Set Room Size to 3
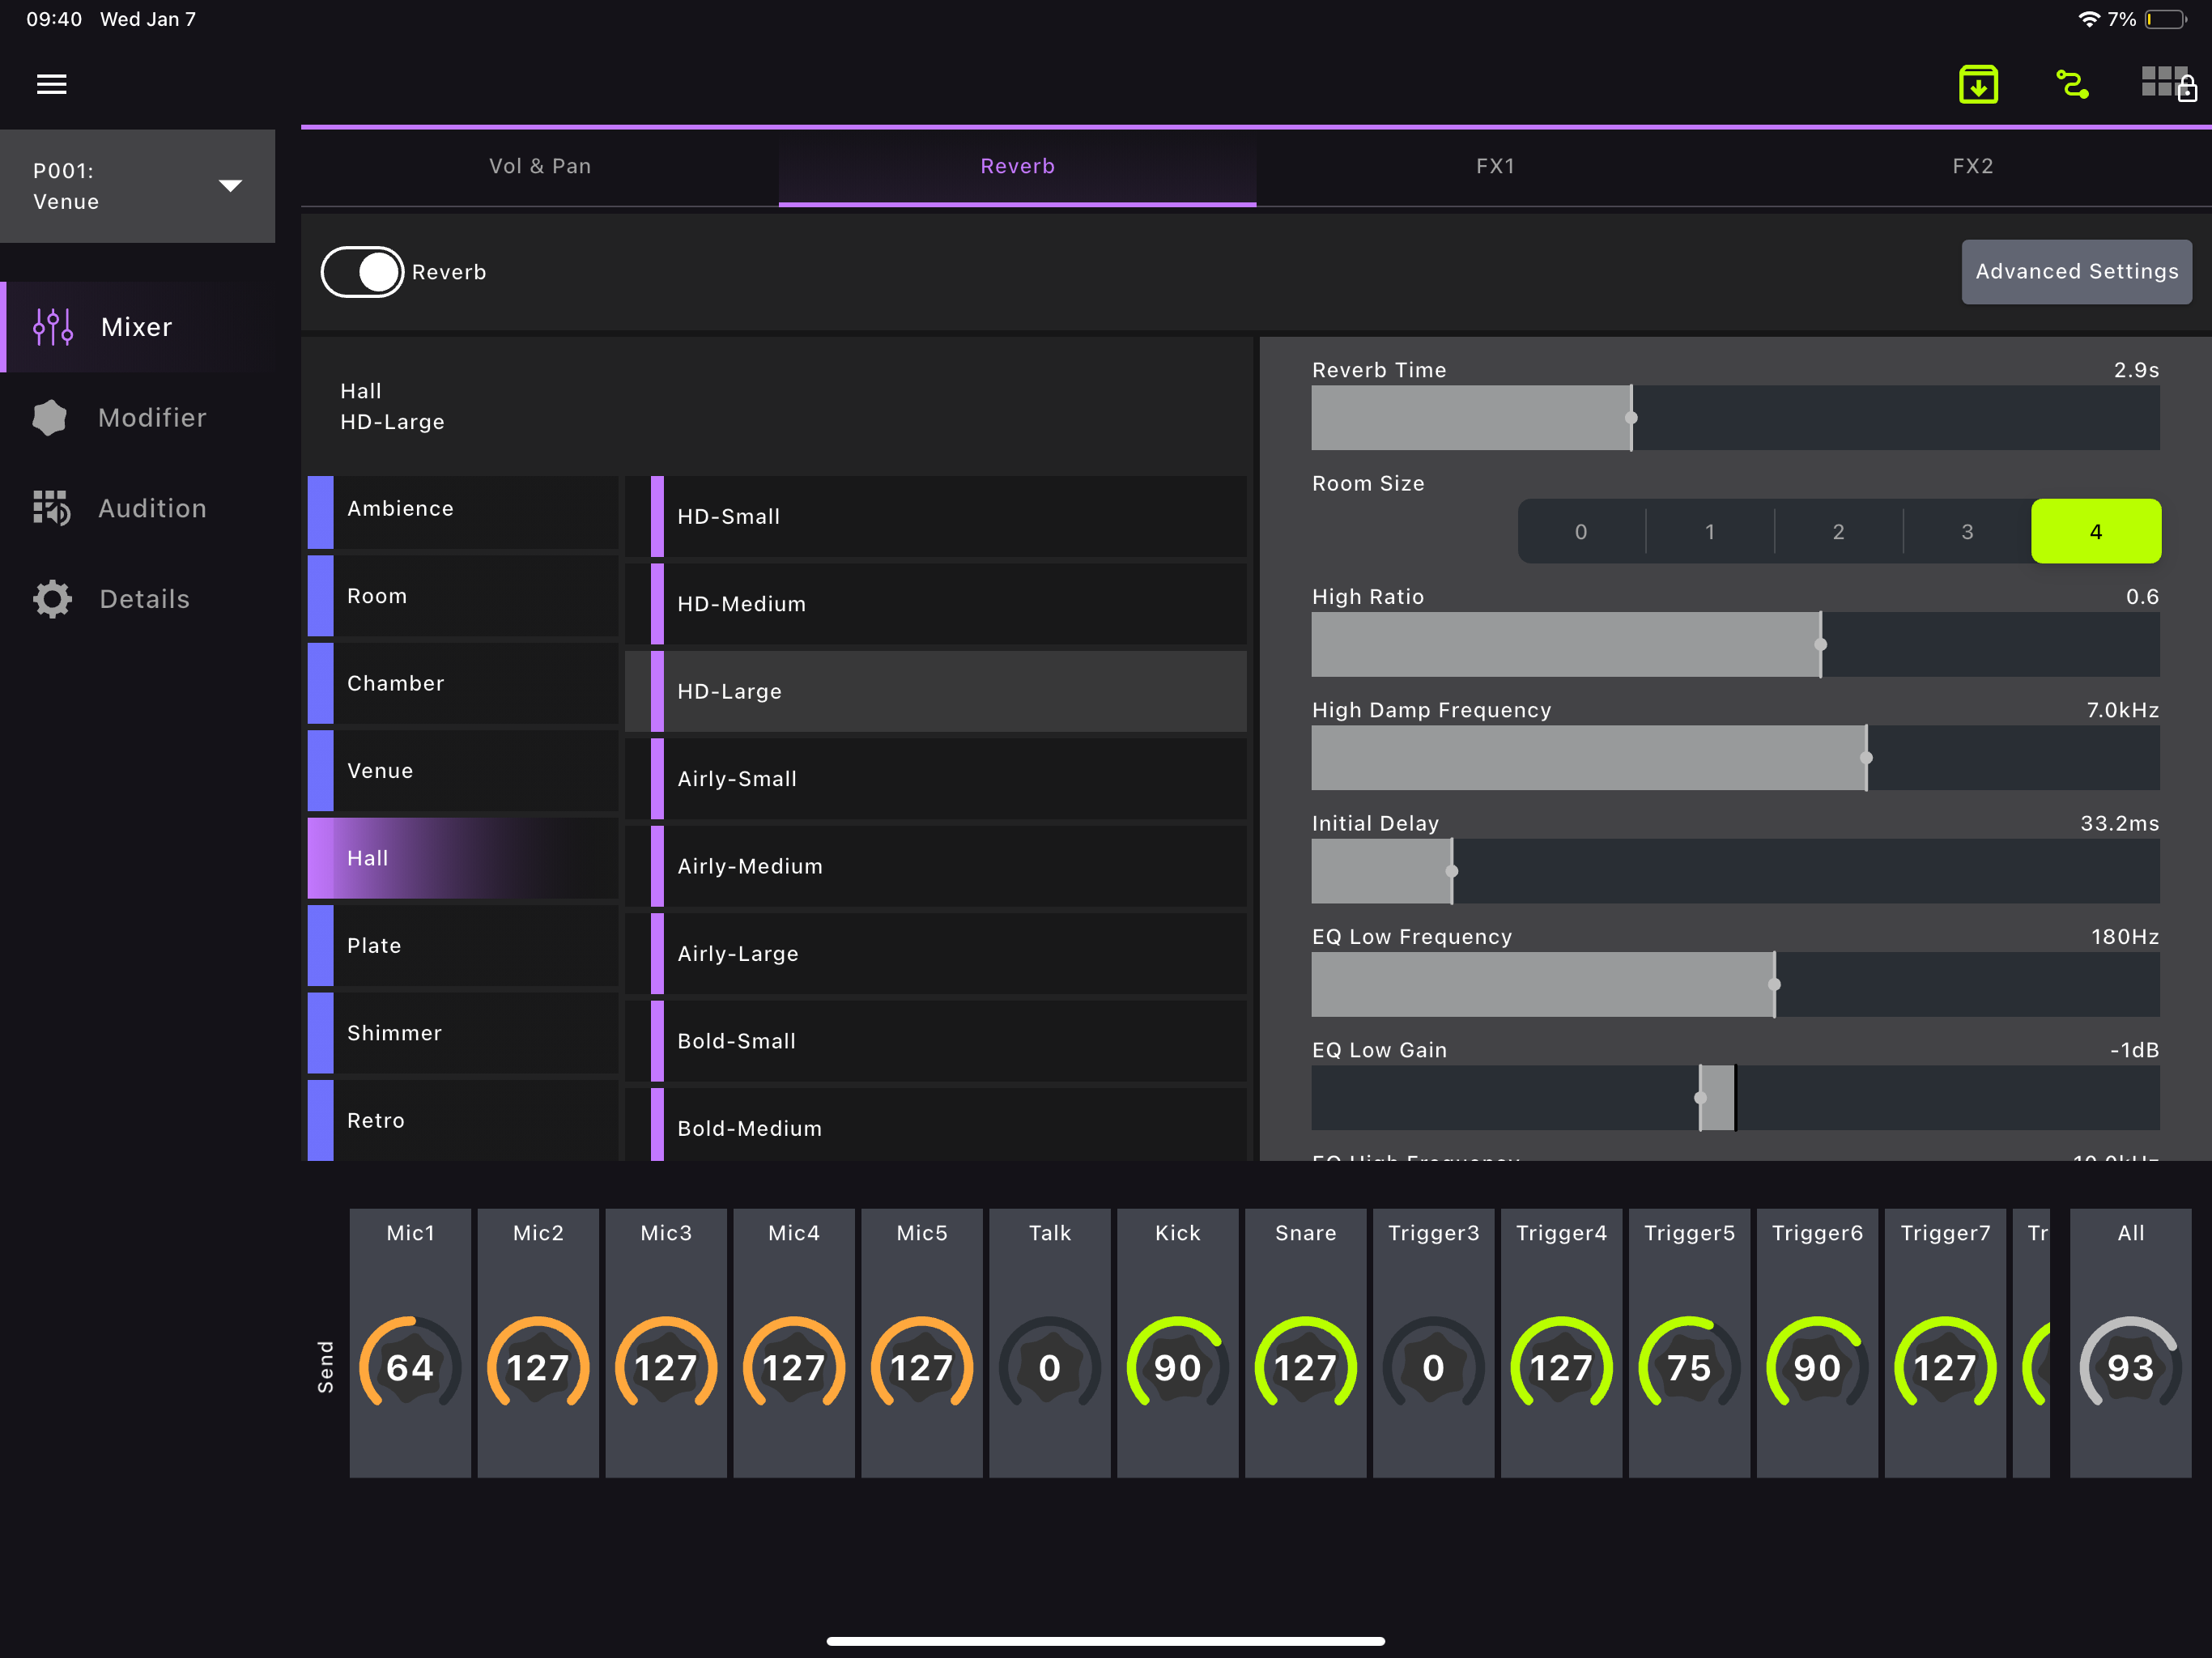Viewport: 2212px width, 1658px height. tap(1967, 531)
